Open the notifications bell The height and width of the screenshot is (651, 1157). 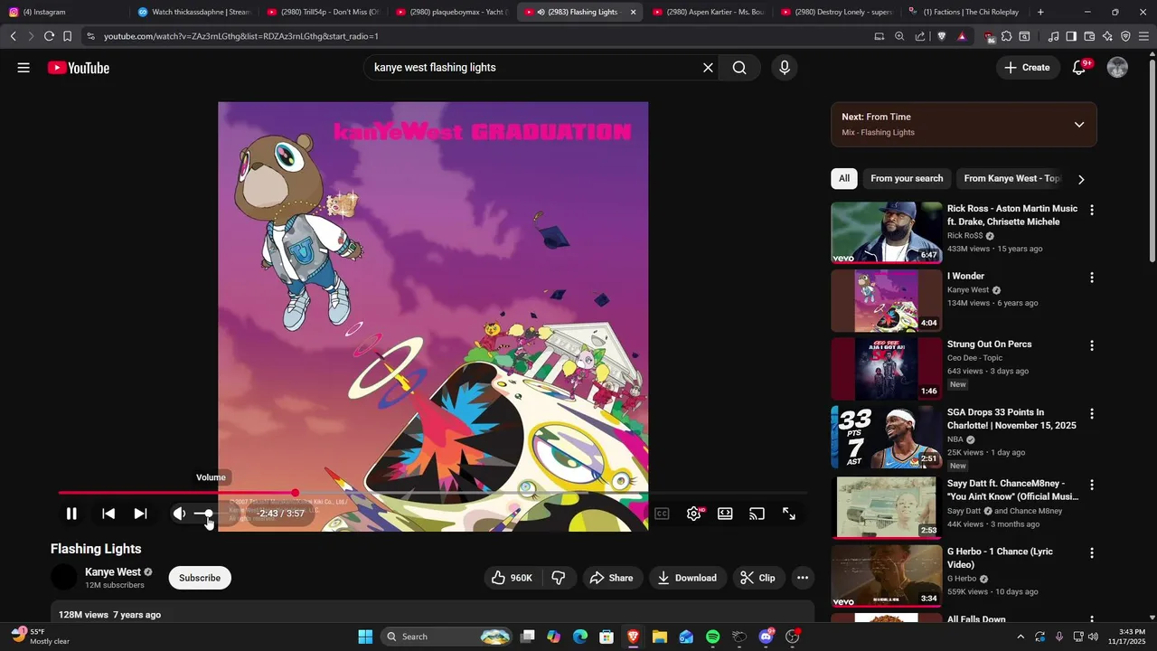tap(1079, 68)
